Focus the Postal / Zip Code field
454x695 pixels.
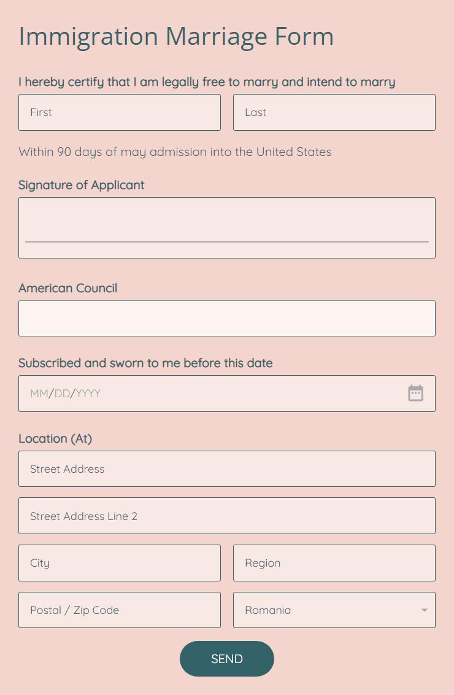pyautogui.click(x=120, y=610)
